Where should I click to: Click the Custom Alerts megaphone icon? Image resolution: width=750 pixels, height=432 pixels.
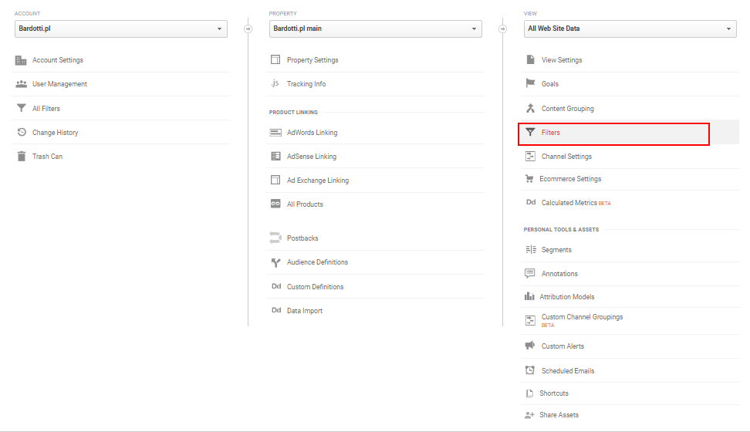529,346
